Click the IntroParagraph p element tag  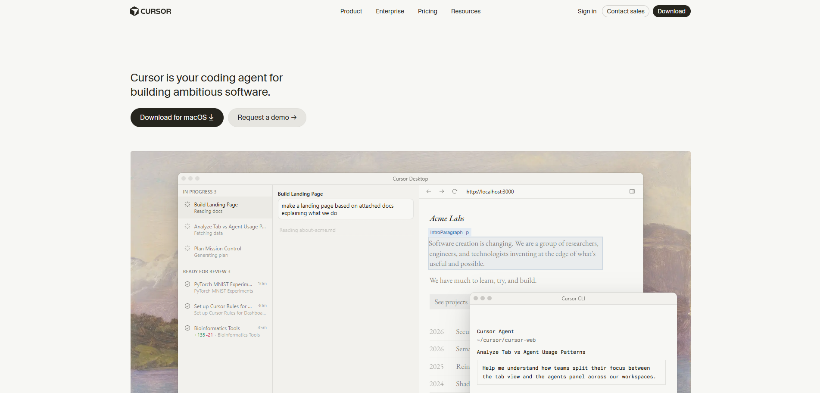[x=449, y=232]
